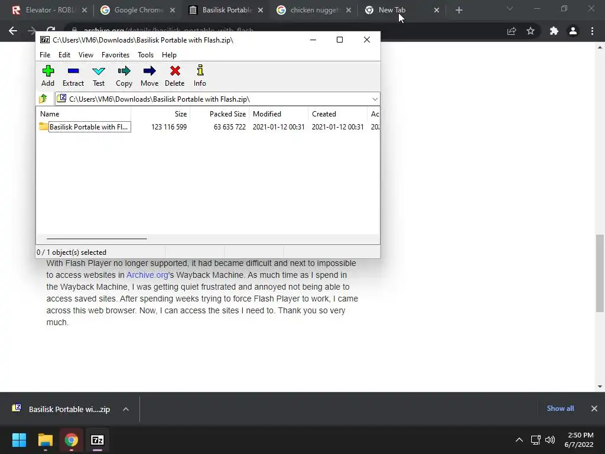Share this page via address bar icon

click(512, 31)
